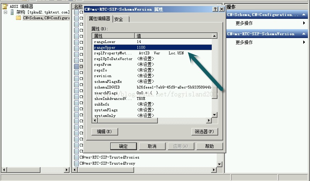Image resolution: width=310 pixels, height=181 pixels.
Task: Click object list scroll left arrow
Action: coord(74,170)
